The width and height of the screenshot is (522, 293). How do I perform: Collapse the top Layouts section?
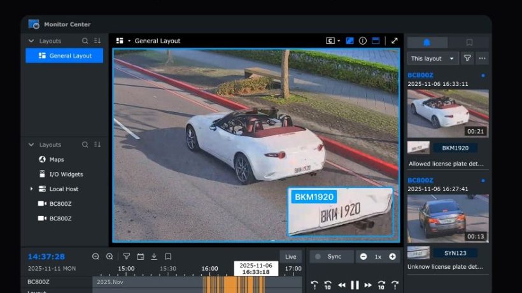pos(31,41)
